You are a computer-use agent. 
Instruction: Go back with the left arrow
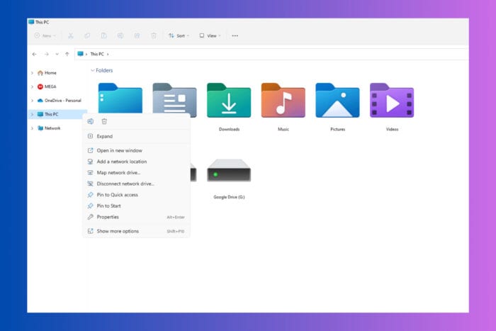click(x=34, y=54)
